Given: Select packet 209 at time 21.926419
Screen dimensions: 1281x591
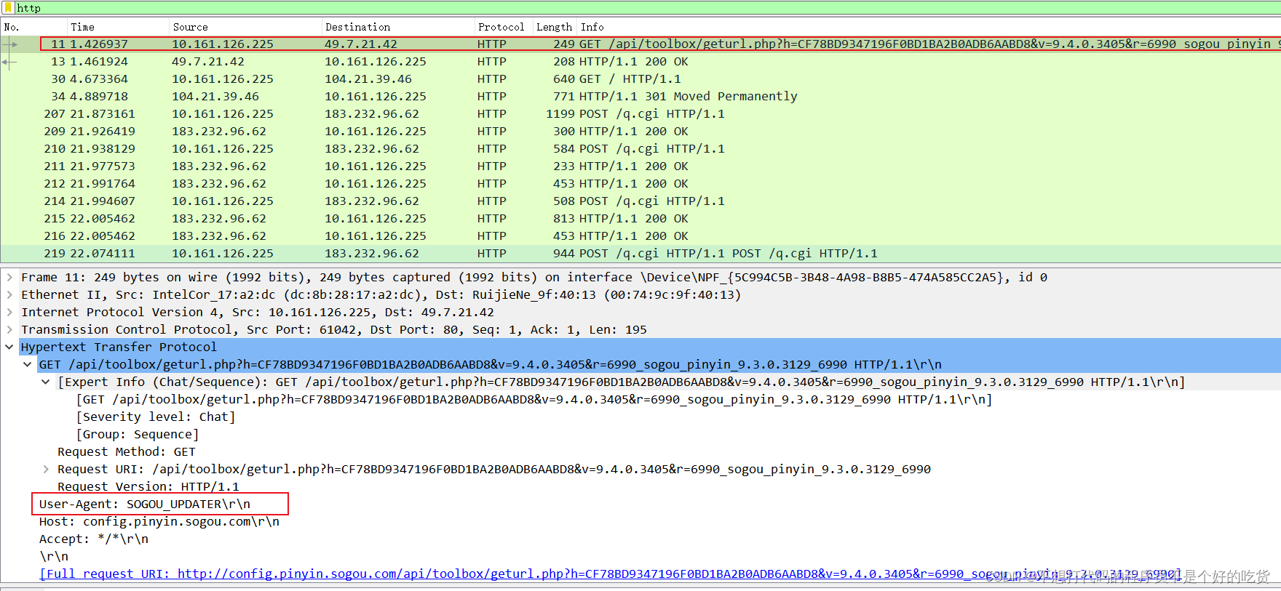Looking at the screenshot, I should tap(640, 131).
